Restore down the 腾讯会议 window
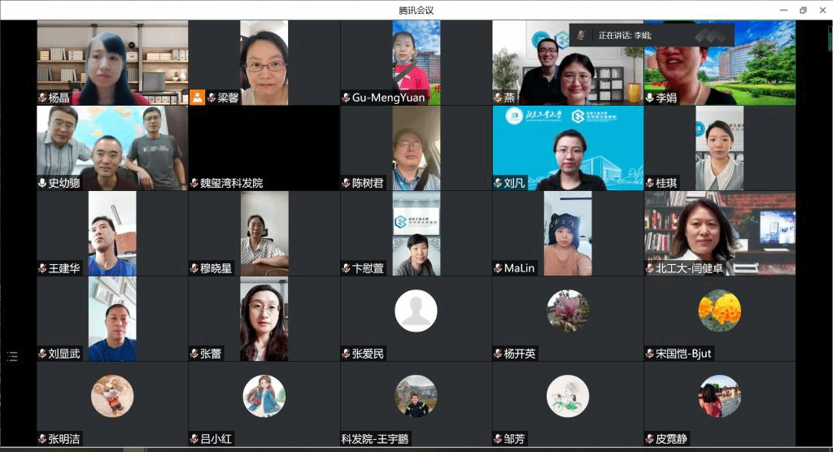 803,10
